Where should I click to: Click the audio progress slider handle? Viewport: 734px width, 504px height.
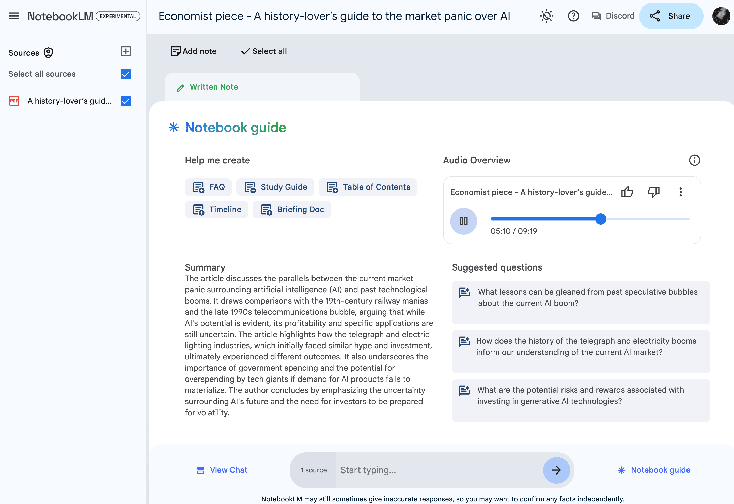coord(601,219)
